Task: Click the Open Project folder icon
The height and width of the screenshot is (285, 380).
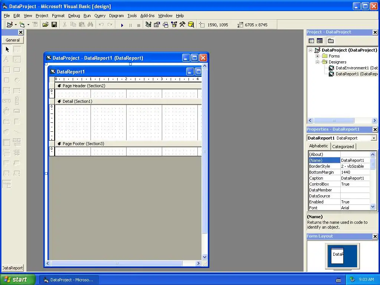Action: 45,24
